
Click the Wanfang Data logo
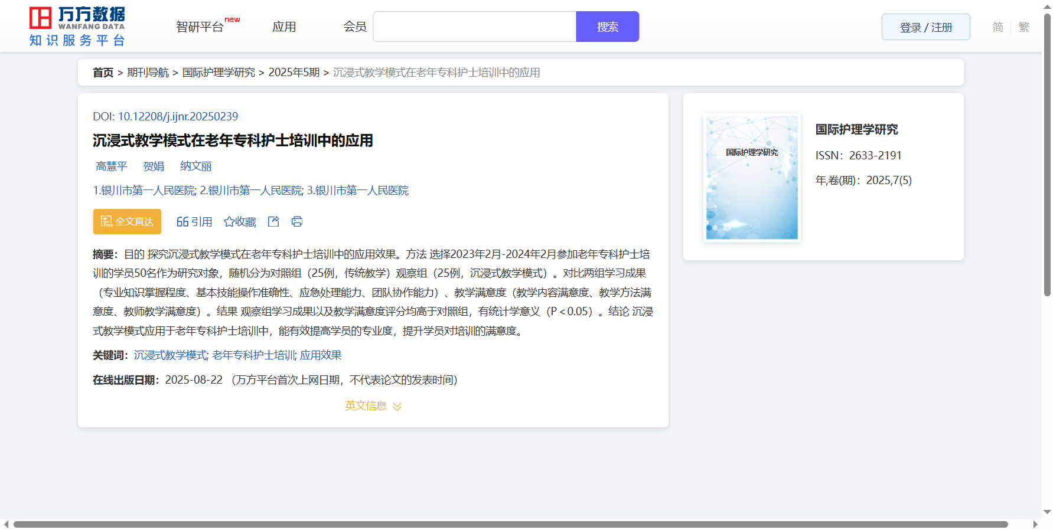[77, 27]
